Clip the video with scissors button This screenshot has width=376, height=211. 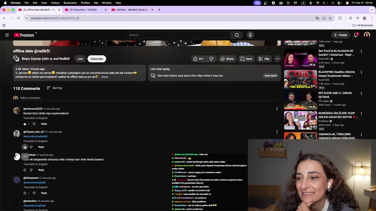(264, 59)
